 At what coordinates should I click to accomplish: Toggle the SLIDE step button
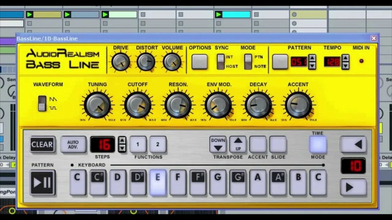click(x=278, y=144)
